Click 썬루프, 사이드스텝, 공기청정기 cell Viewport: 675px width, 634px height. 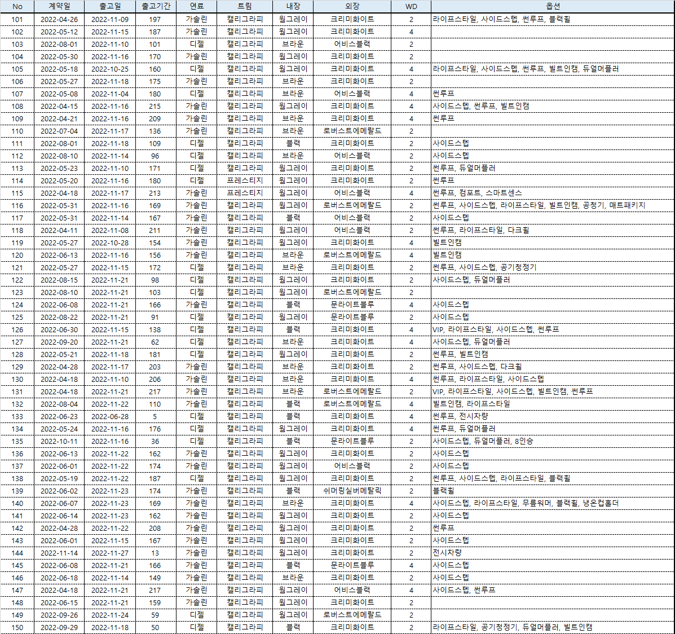[553, 267]
